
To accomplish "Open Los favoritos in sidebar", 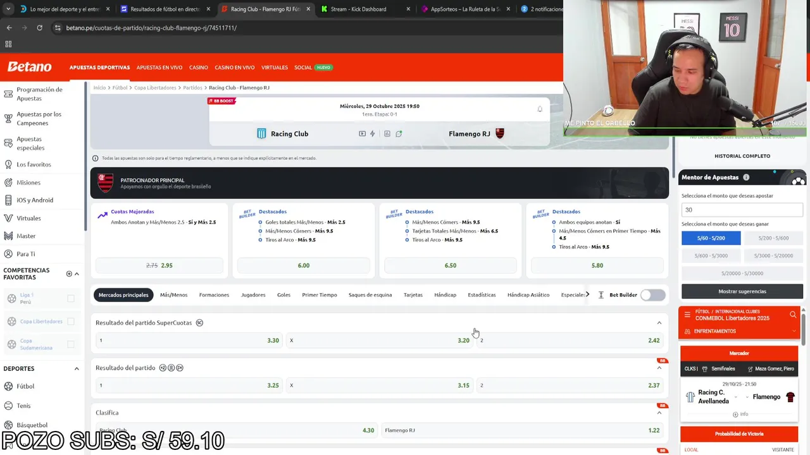I will pyautogui.click(x=34, y=164).
